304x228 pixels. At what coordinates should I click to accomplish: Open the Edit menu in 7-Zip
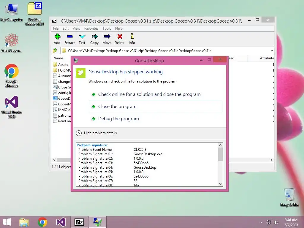click(66, 28)
